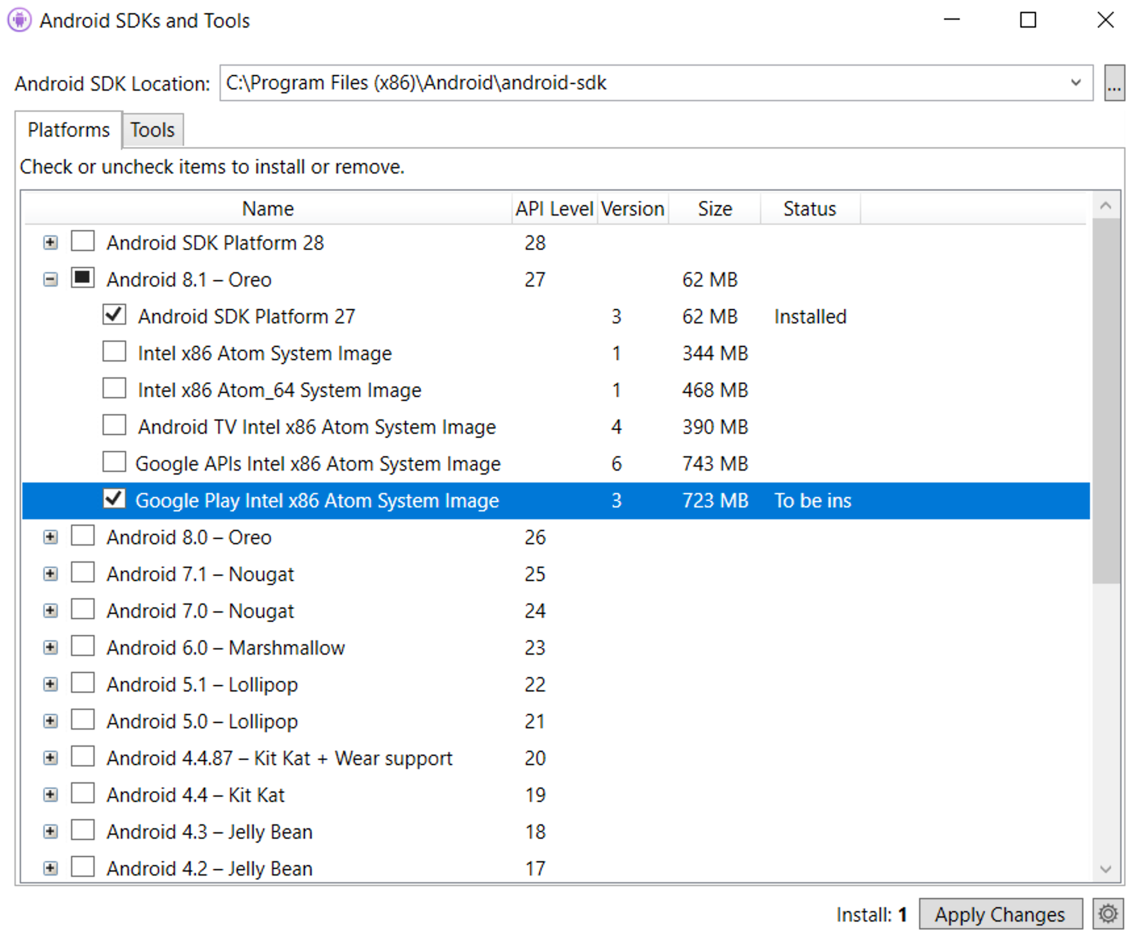
Task: Toggle the Android 8.1 – Oreo checkbox
Action: [x=83, y=277]
